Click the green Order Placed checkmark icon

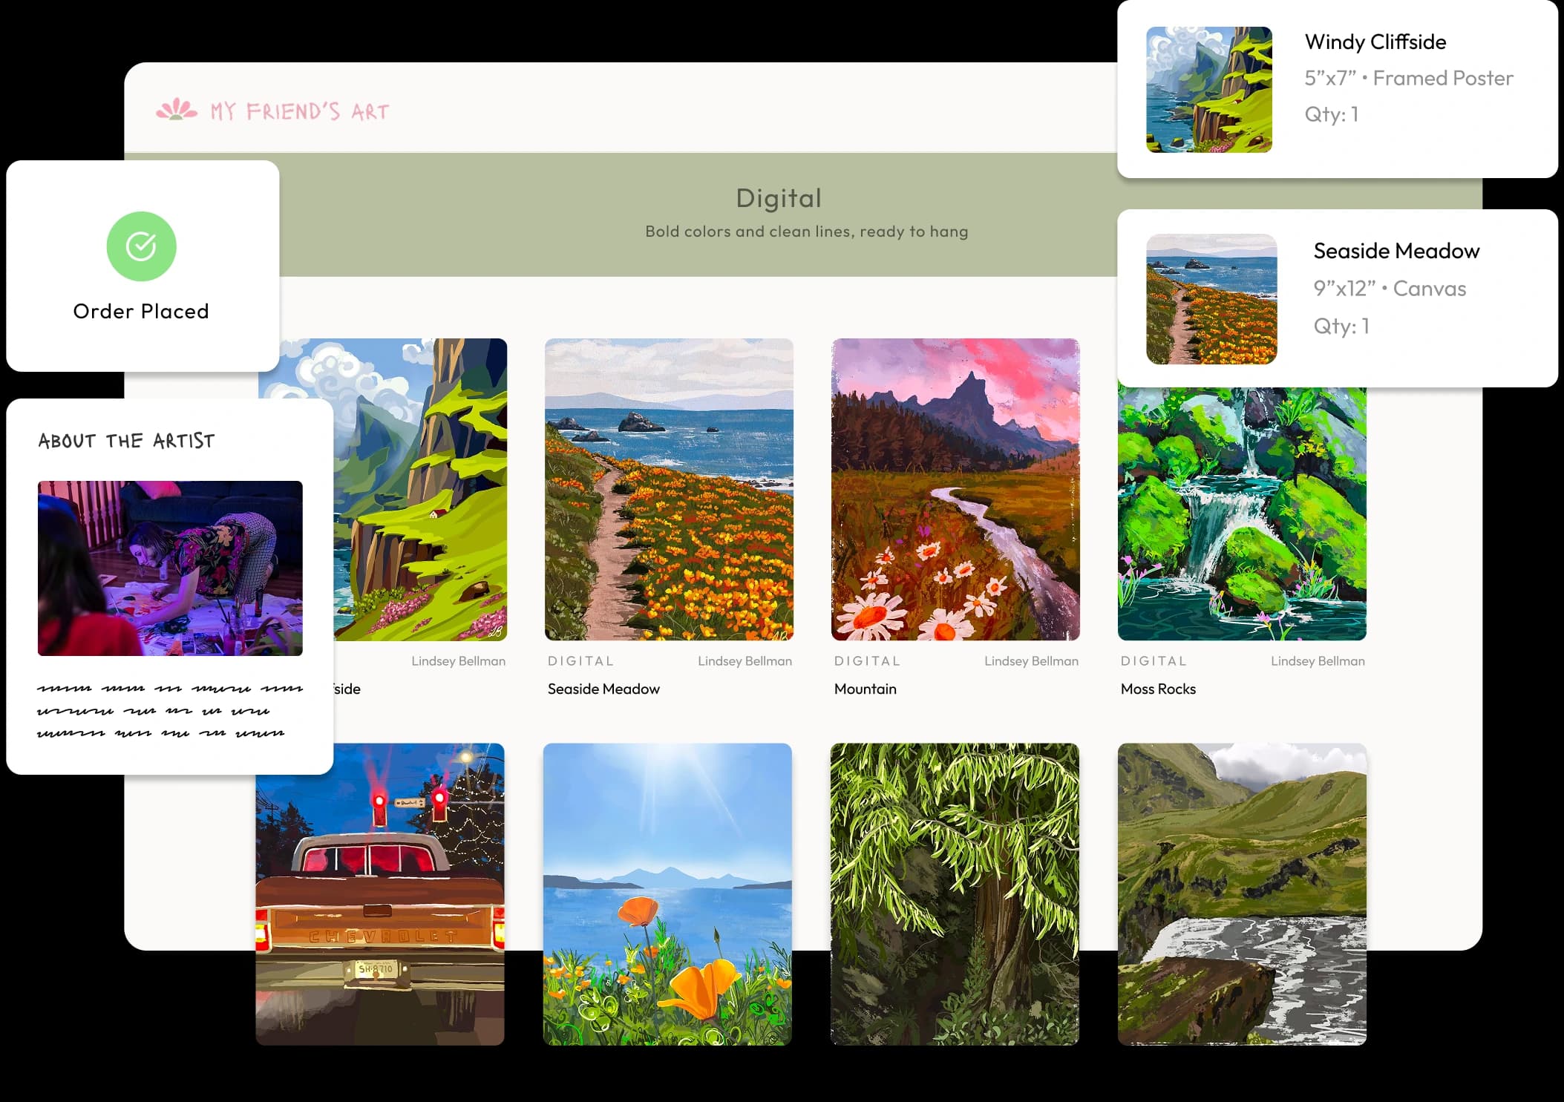pyautogui.click(x=141, y=247)
